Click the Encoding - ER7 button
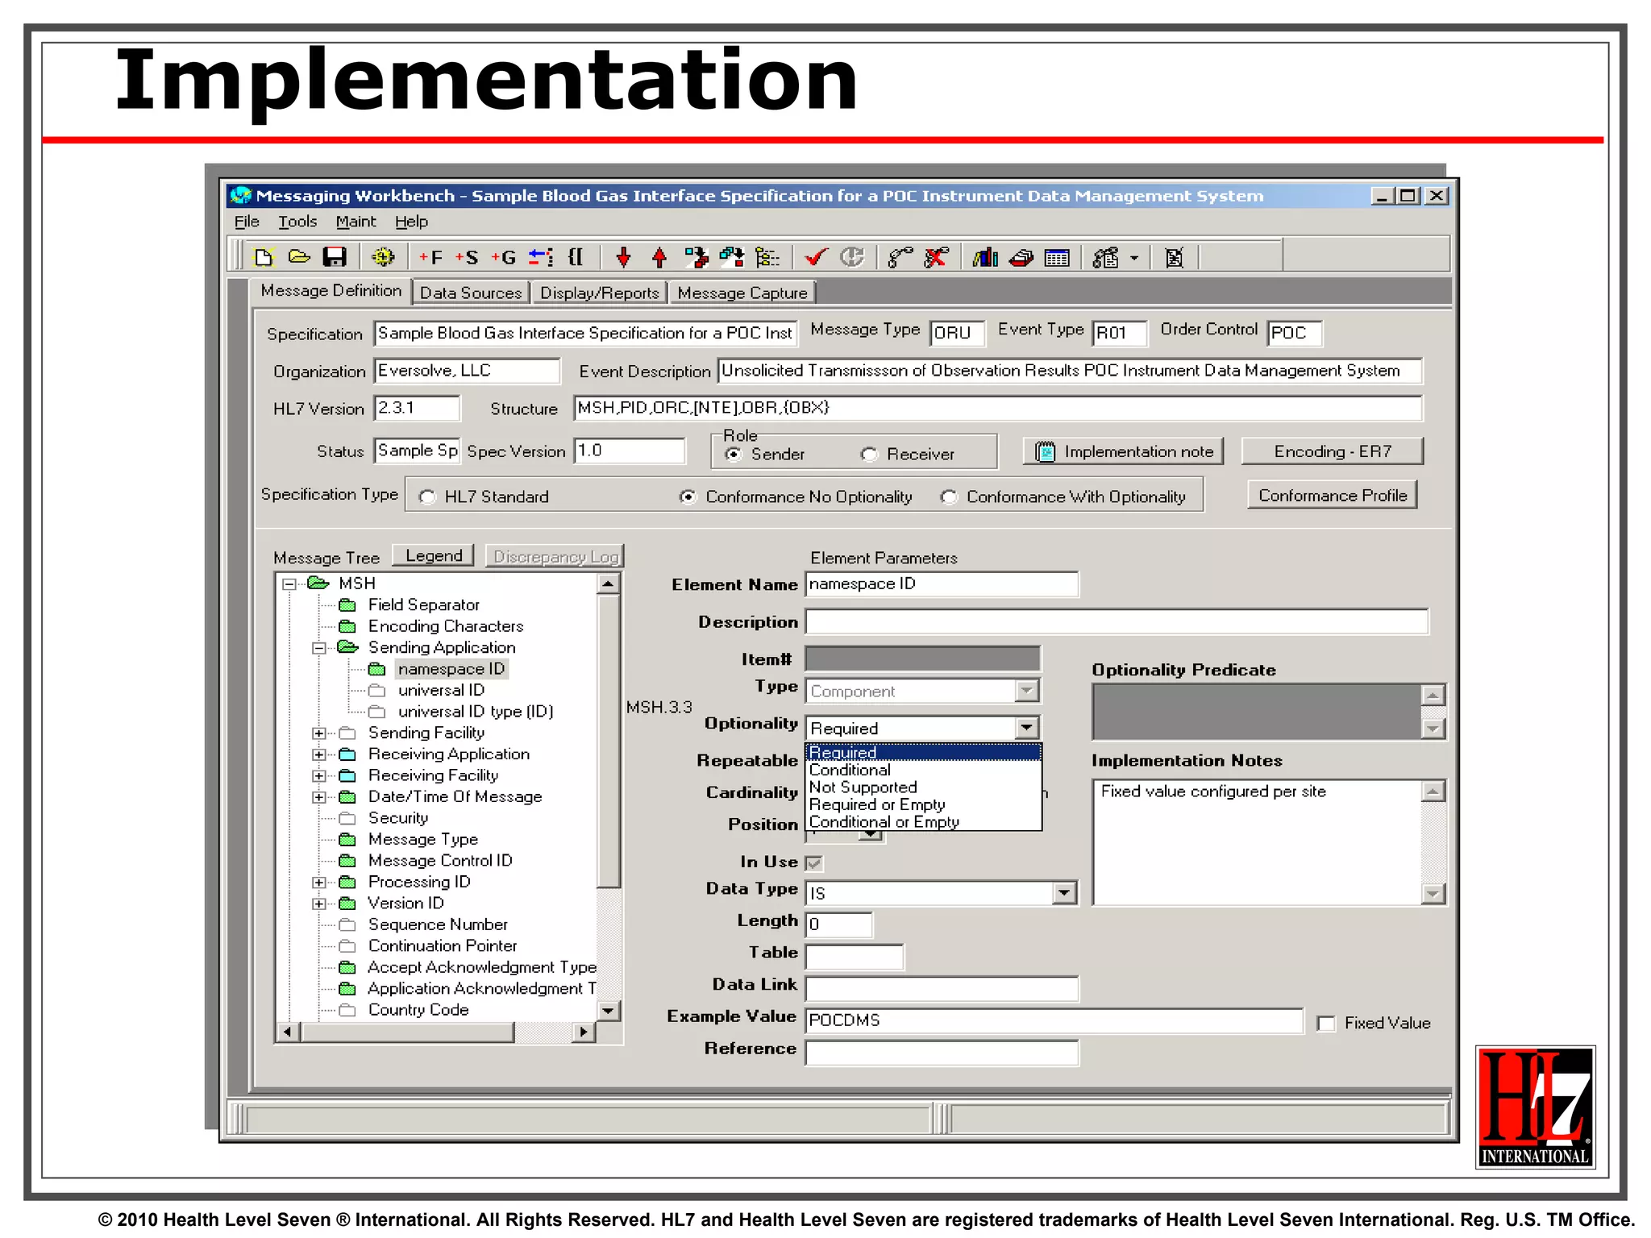Viewport: 1651px width, 1238px height. pos(1333,452)
